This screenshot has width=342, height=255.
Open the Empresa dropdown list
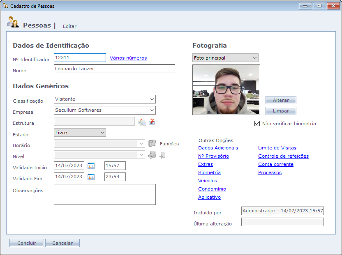[x=152, y=110]
